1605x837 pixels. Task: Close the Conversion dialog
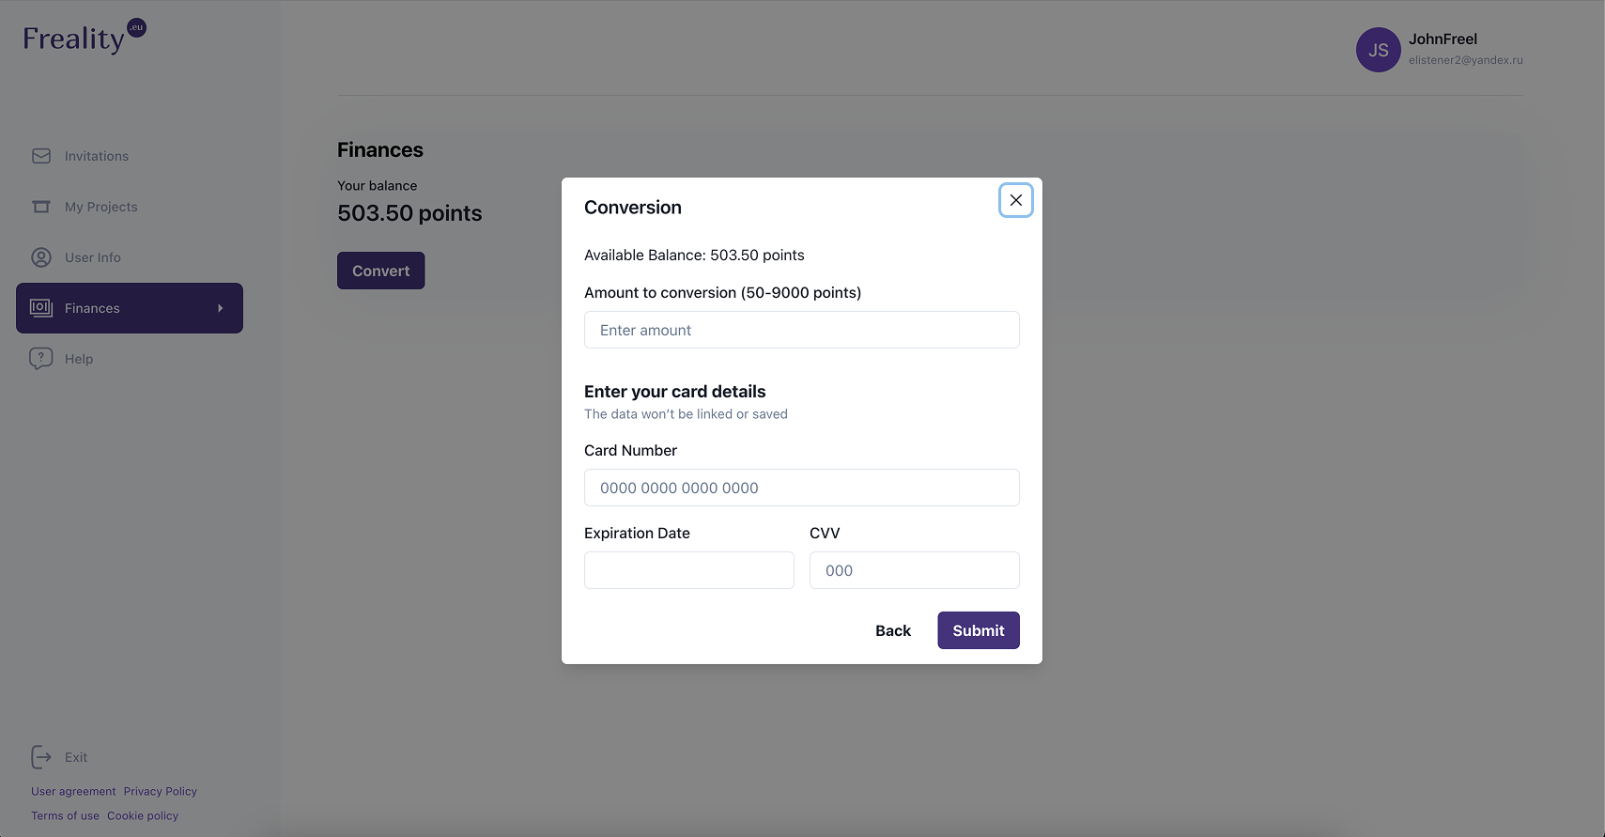pyautogui.click(x=1015, y=200)
